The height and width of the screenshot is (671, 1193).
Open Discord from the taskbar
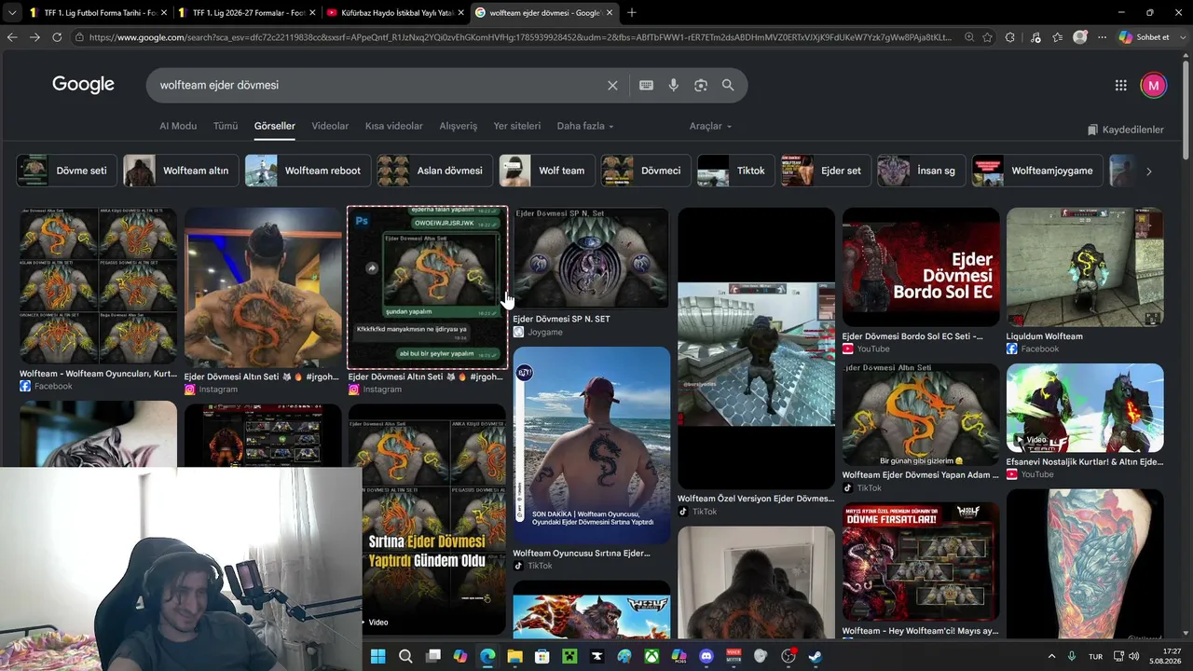click(706, 656)
